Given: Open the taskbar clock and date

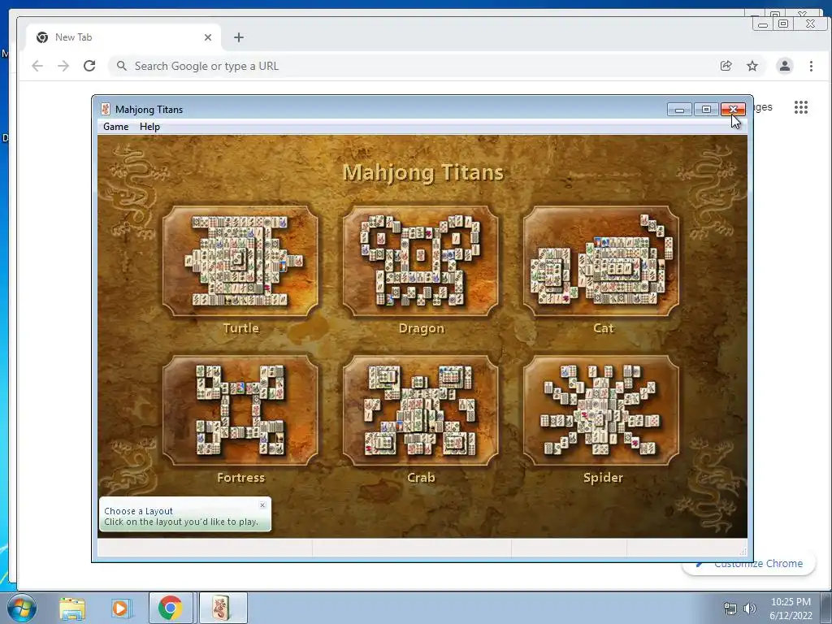Looking at the screenshot, I should (791, 609).
